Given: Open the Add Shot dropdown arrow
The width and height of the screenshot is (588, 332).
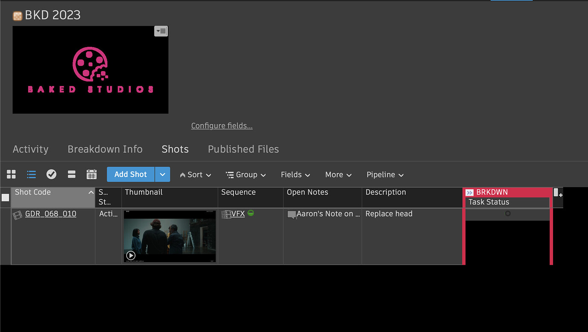Looking at the screenshot, I should [x=162, y=175].
